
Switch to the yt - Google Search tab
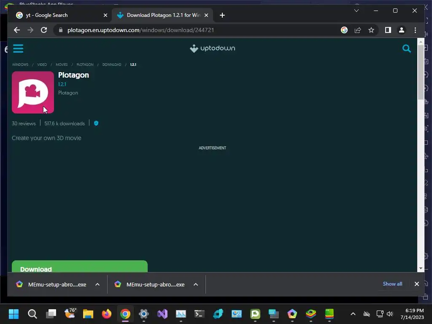[x=59, y=15]
